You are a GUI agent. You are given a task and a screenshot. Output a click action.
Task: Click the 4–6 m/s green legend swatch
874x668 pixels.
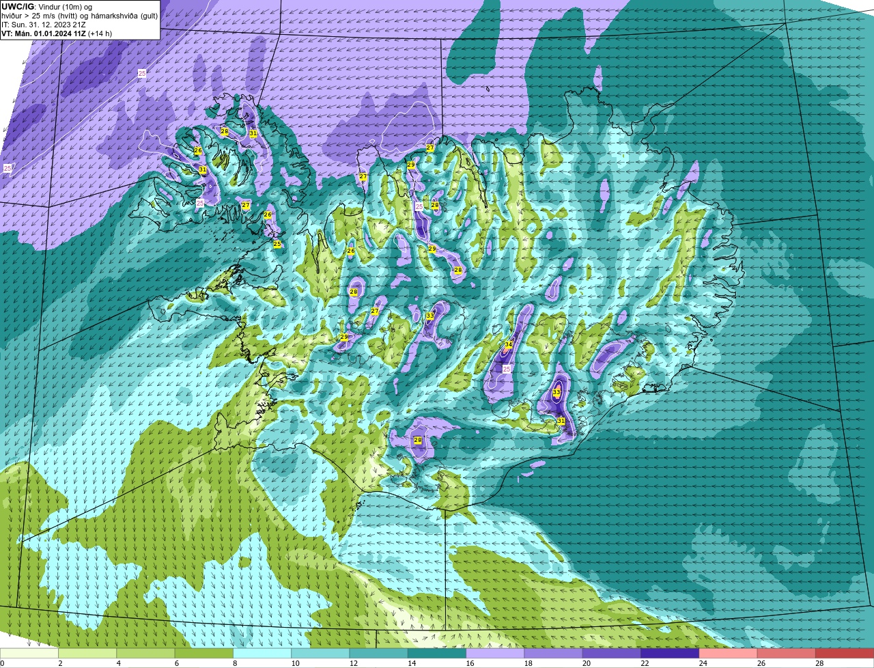145,654
